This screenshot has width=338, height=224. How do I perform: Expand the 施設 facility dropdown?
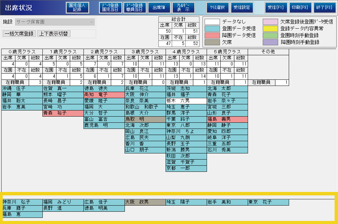pos(91,22)
